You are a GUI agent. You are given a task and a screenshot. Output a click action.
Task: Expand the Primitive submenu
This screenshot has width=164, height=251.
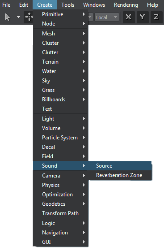click(x=61, y=14)
